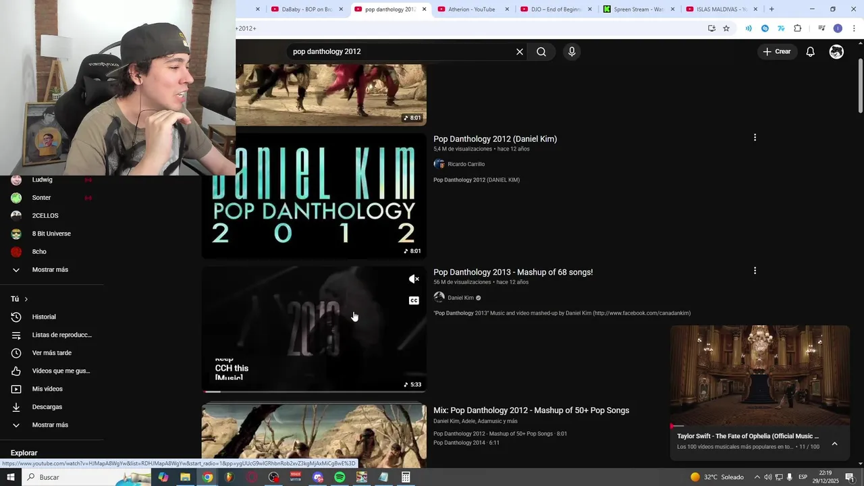Image resolution: width=864 pixels, height=486 pixels.
Task: Click the 2013 video preview thumbnail
Action: pos(314,329)
